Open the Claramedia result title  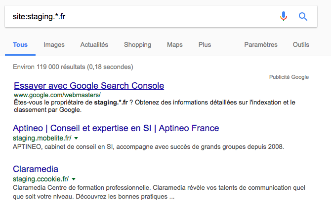tap(36, 169)
